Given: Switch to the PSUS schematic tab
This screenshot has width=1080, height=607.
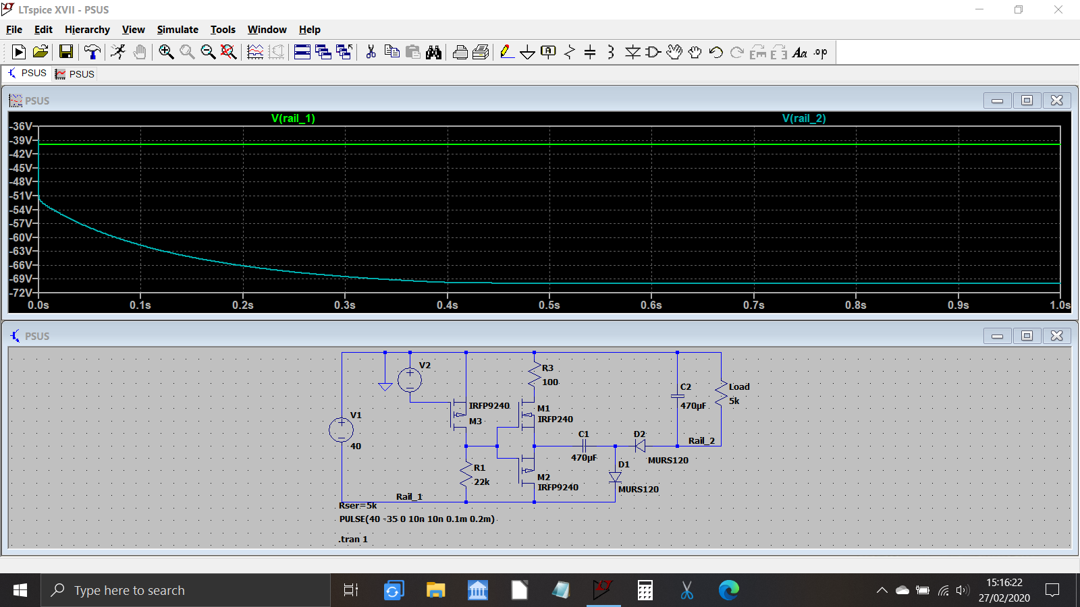Looking at the screenshot, I should pyautogui.click(x=27, y=73).
